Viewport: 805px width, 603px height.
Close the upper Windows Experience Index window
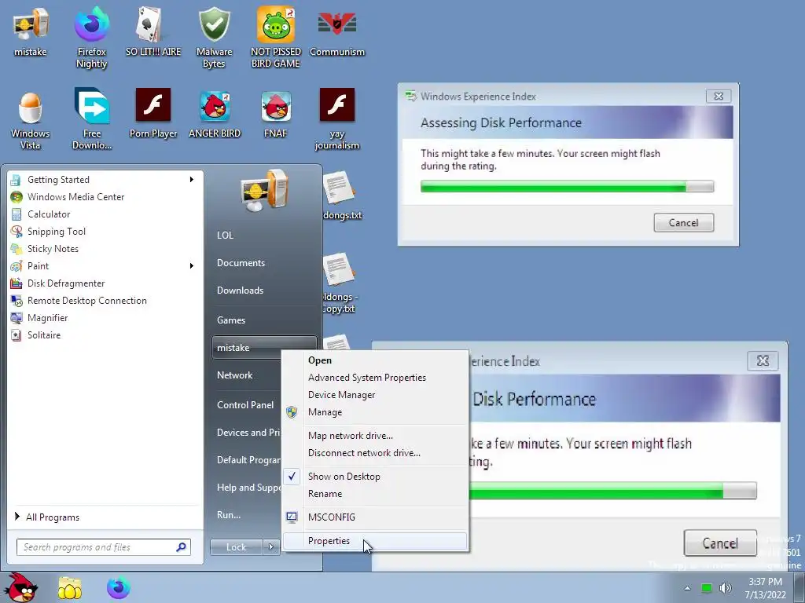pos(719,96)
